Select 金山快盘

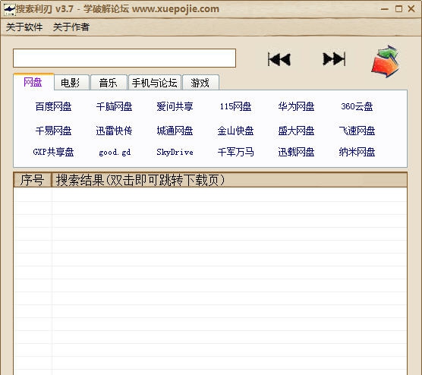(x=235, y=131)
